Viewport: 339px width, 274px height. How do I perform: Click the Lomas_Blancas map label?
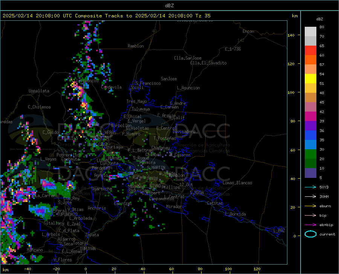237,183
